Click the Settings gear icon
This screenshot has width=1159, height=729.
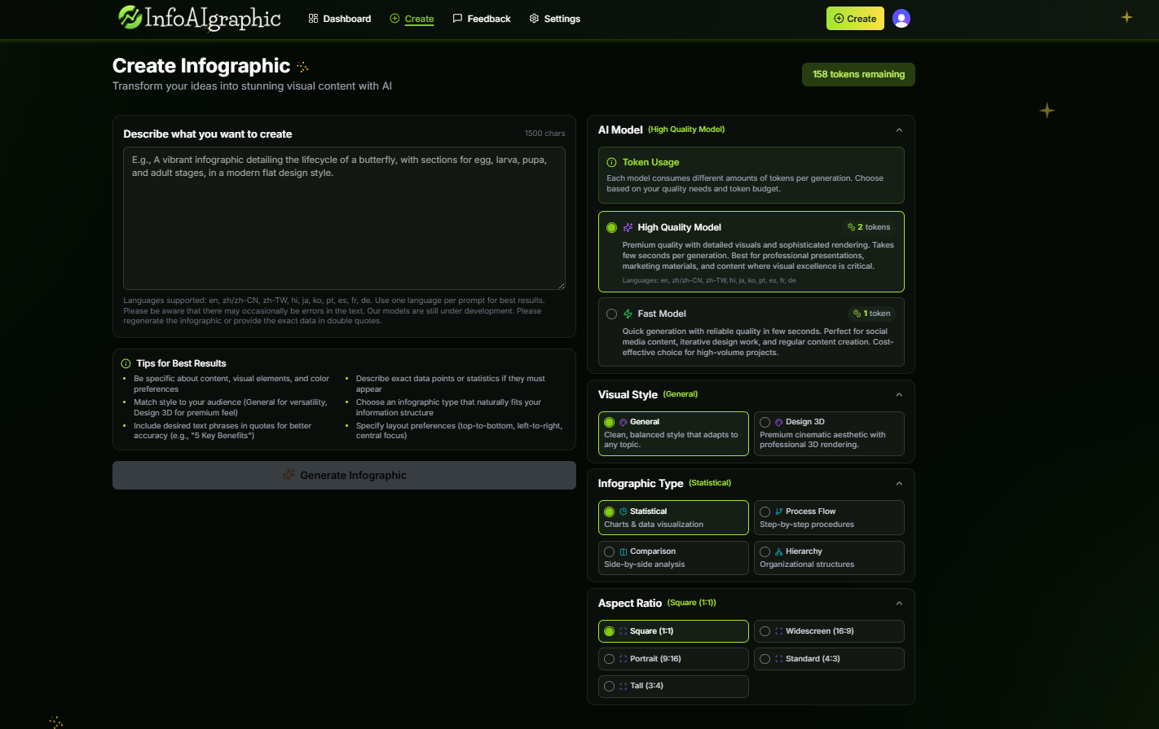pyautogui.click(x=534, y=18)
